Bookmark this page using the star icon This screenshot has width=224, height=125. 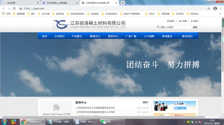tap(208, 9)
